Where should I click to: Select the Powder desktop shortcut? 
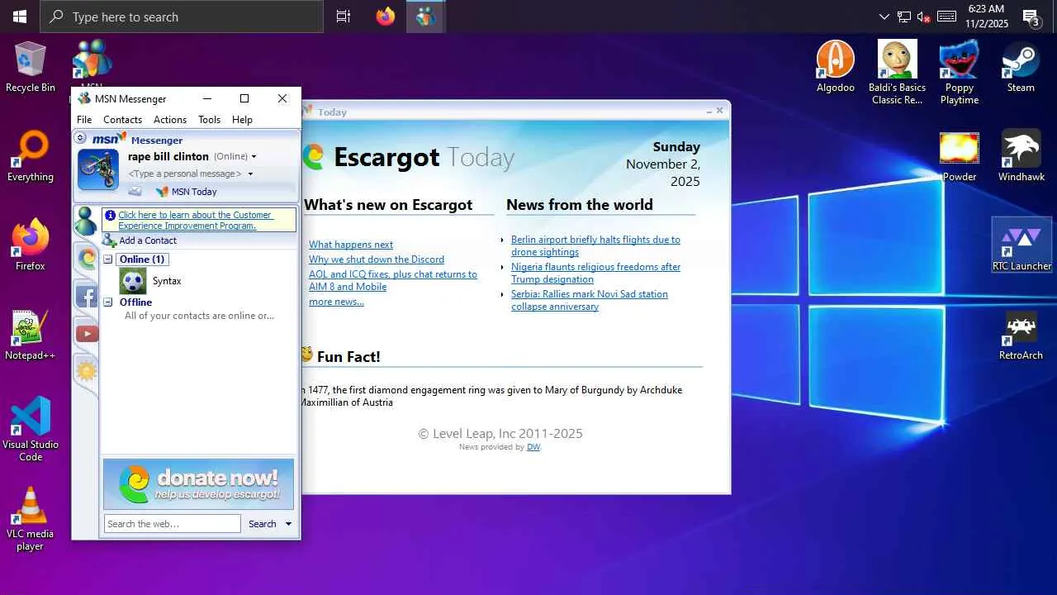(x=960, y=156)
